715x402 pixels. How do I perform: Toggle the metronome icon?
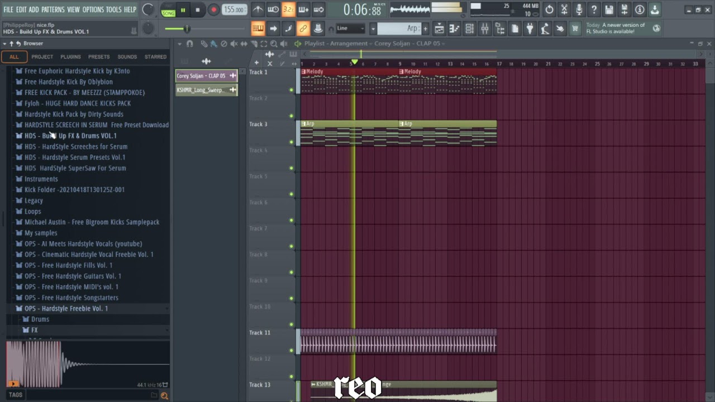click(x=258, y=9)
